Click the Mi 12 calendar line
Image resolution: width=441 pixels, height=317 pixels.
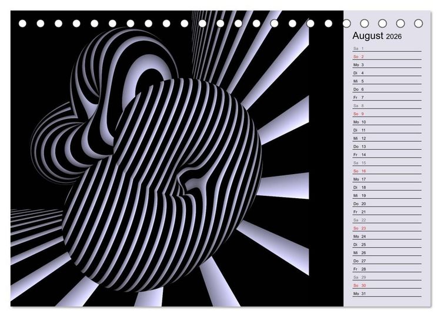pos(387,138)
